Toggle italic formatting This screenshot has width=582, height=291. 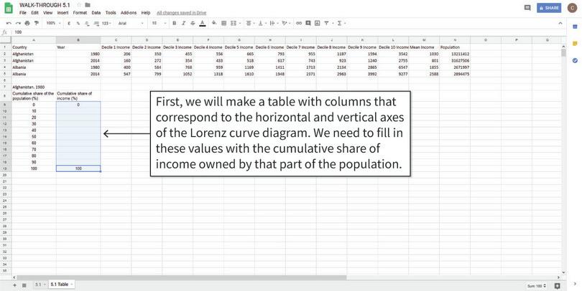(183, 23)
